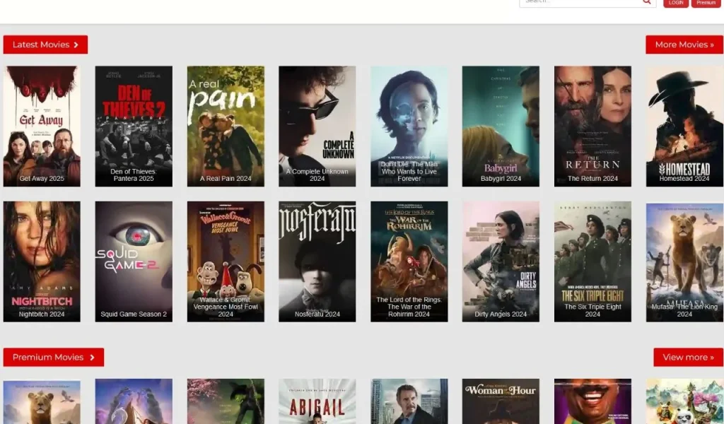The width and height of the screenshot is (724, 424).
Task: Open the Homestead 2024 poster
Action: coord(684,126)
